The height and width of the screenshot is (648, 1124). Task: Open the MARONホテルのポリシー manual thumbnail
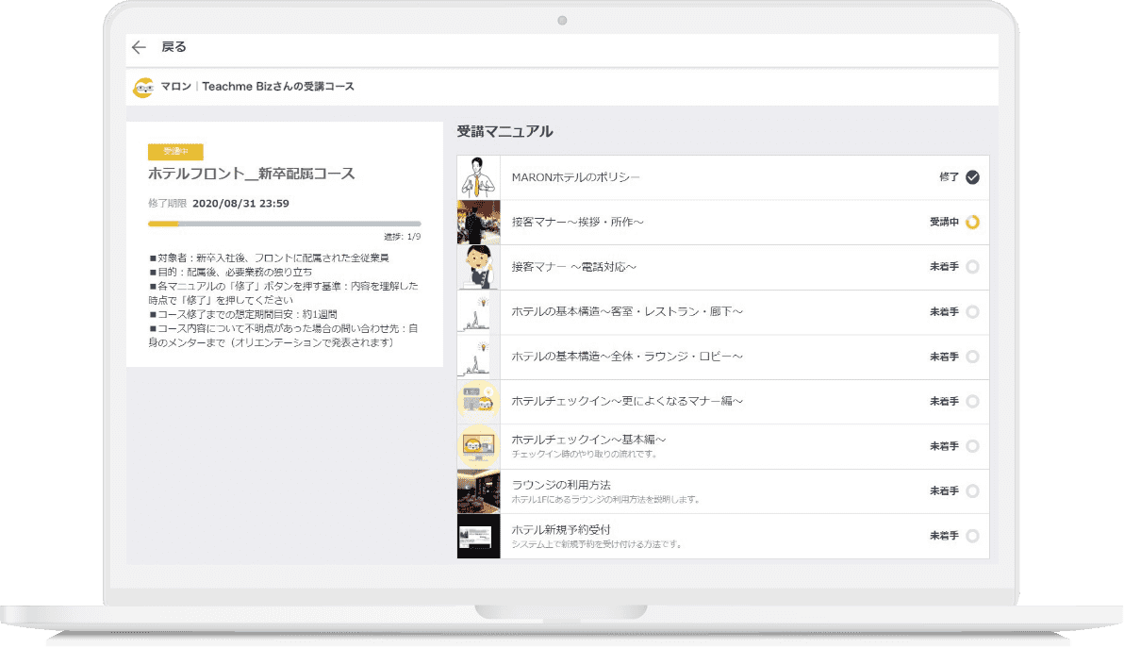click(x=478, y=177)
